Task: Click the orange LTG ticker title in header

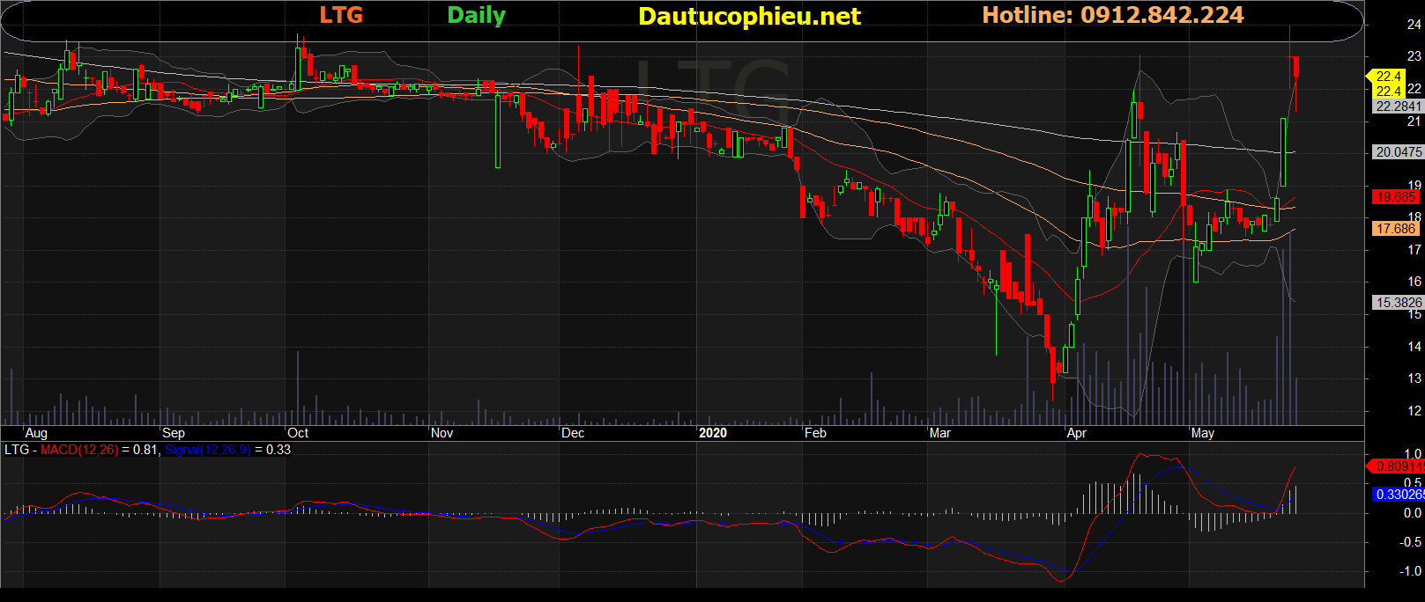Action: [x=341, y=15]
